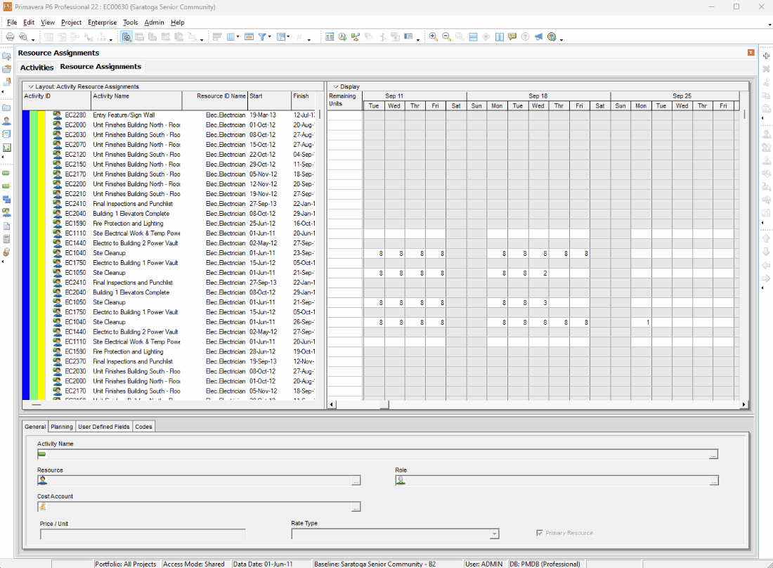Image resolution: width=773 pixels, height=568 pixels.
Task: Click the Zoom In magnifier icon
Action: [x=434, y=37]
